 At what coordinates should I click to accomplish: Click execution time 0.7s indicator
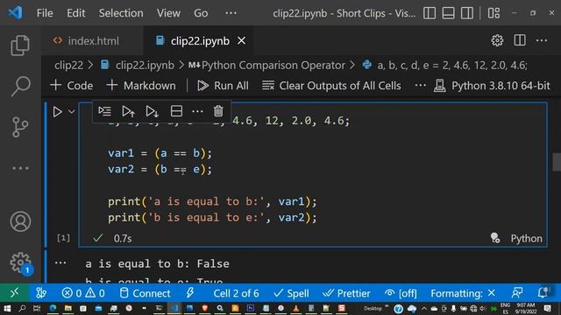tap(123, 239)
